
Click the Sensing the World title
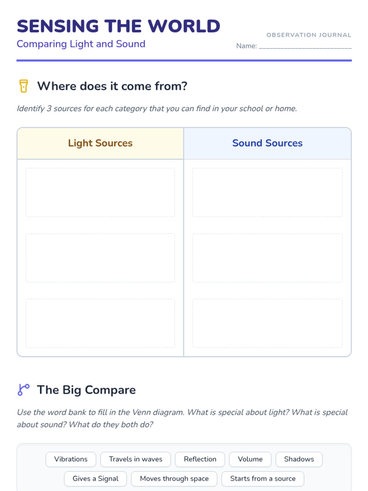point(118,26)
